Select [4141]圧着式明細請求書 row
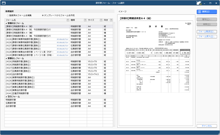Image resolution: width=220 pixels, height=135 pixels. pos(23,93)
